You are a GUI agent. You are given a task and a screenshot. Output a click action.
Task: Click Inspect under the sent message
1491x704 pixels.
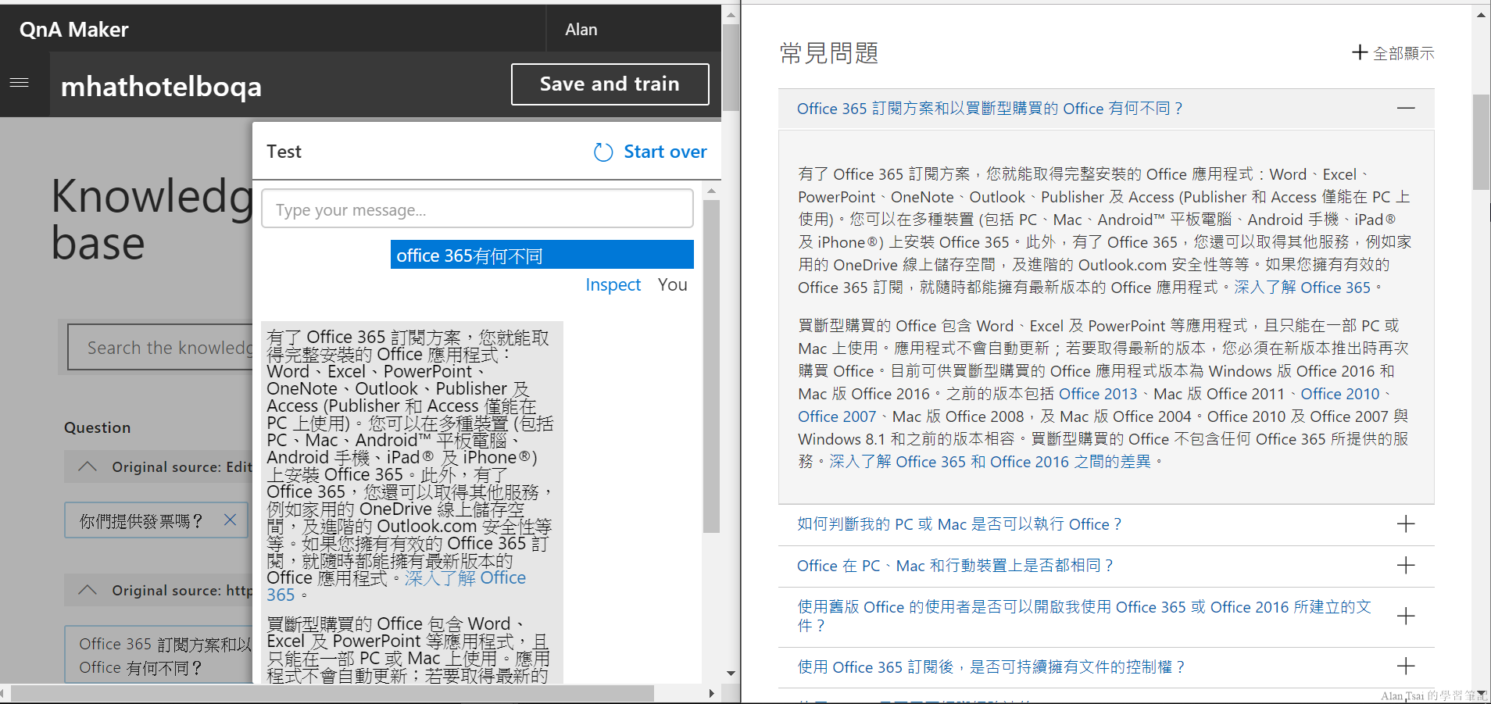click(x=613, y=284)
